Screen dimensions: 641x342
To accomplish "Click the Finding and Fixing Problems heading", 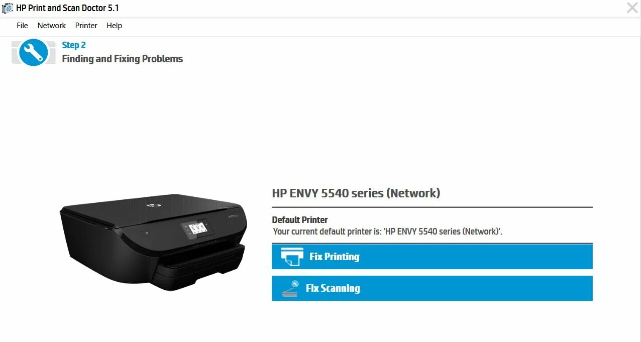I will click(x=123, y=59).
